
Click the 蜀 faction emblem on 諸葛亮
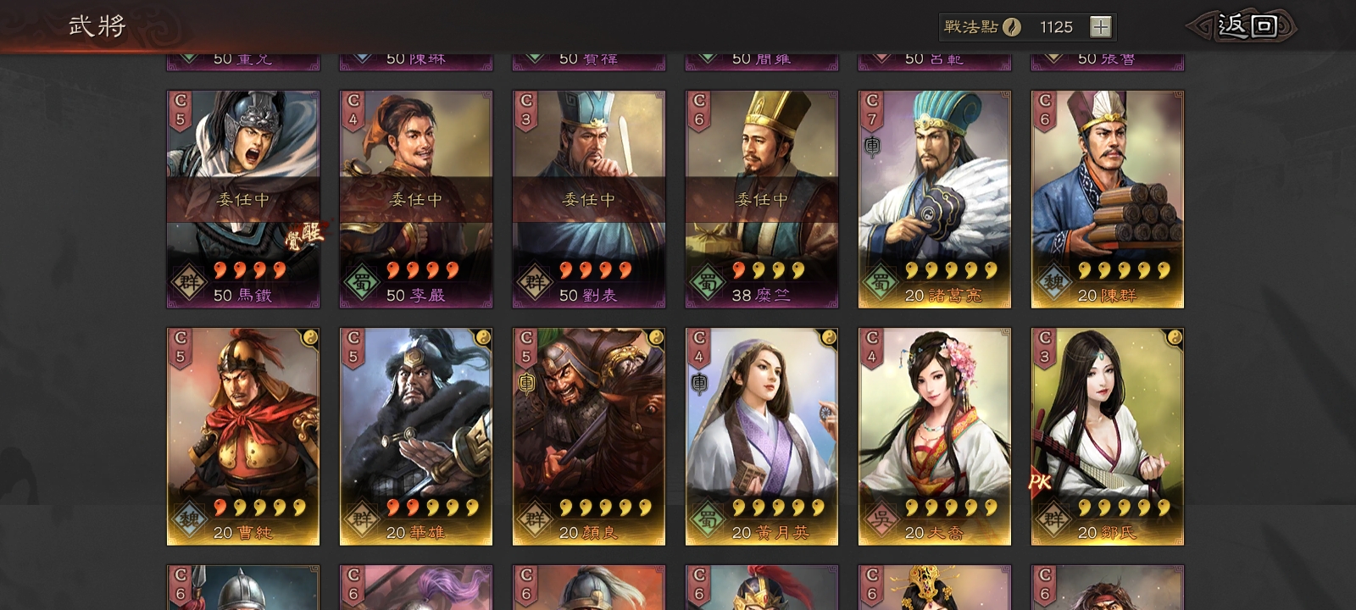point(879,283)
